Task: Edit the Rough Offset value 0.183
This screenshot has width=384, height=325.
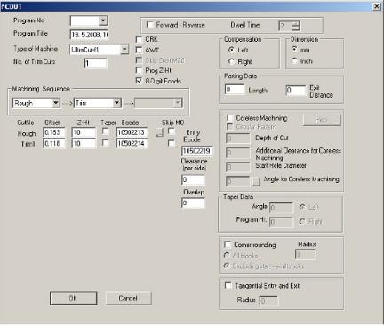Action: pyautogui.click(x=54, y=132)
